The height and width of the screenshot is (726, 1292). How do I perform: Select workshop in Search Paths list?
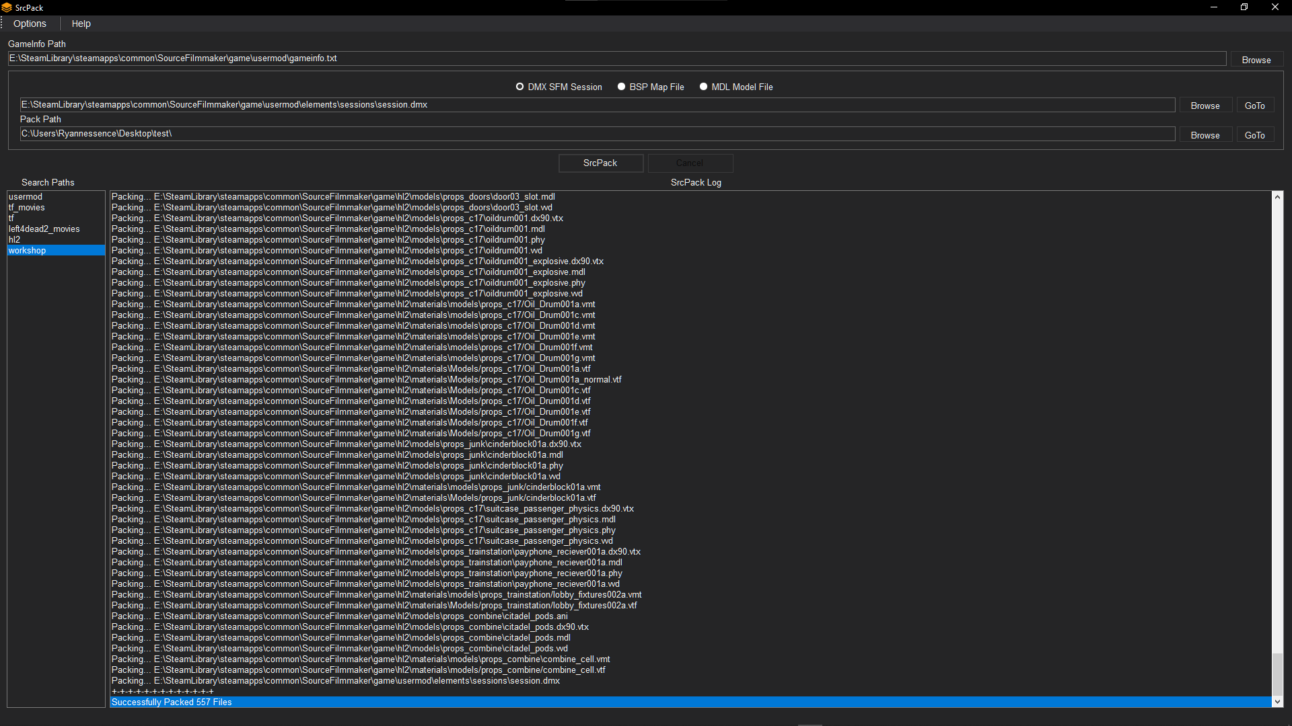tap(56, 251)
